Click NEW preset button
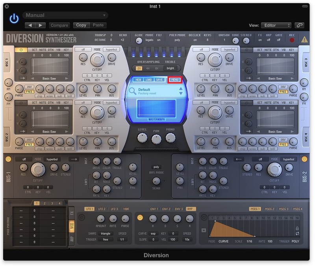The width and height of the screenshot is (315, 266). click(x=138, y=80)
